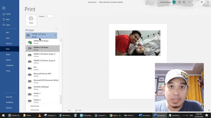Show hidden system tray icons
Screen dimensions: 211x118
click(184, 115)
